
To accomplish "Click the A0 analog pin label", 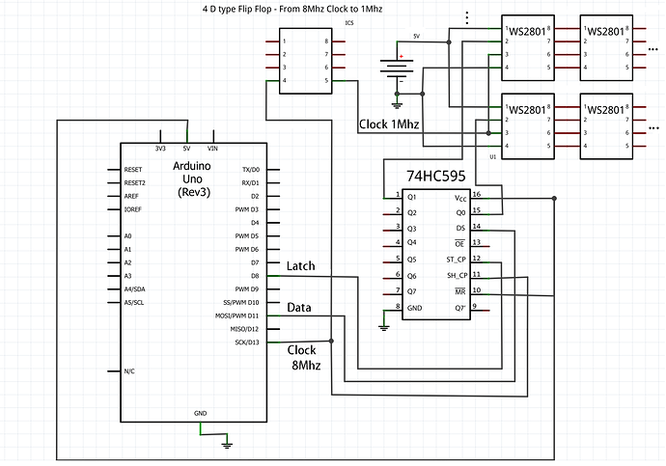I will tap(127, 236).
